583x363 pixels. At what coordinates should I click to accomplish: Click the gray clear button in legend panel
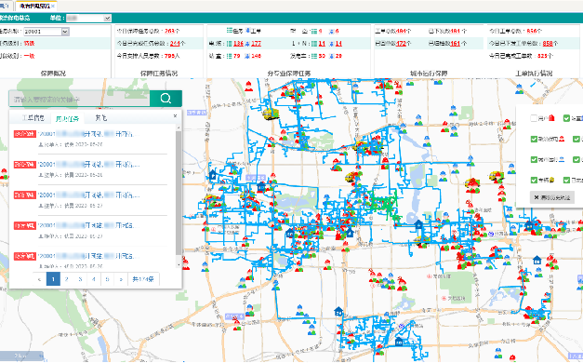click(551, 197)
